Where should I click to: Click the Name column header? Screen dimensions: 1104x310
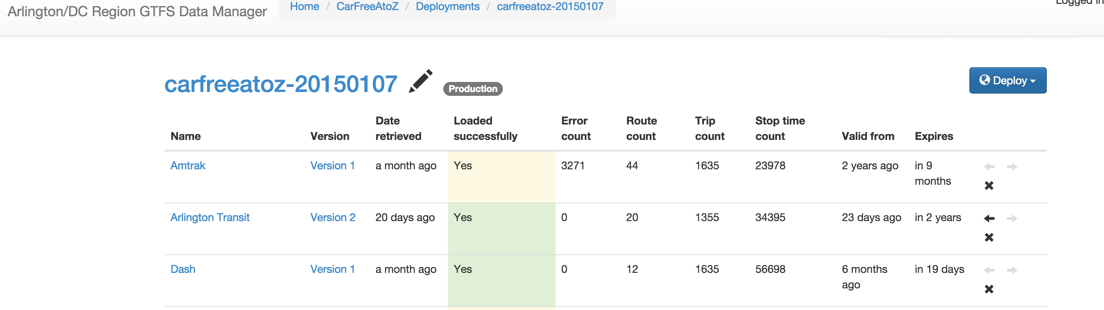click(x=186, y=136)
